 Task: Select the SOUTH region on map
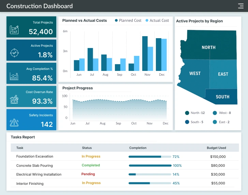click(x=222, y=96)
